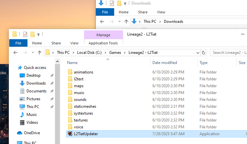Click the Search Lineage2 input field
The image size is (247, 144).
(228, 53)
